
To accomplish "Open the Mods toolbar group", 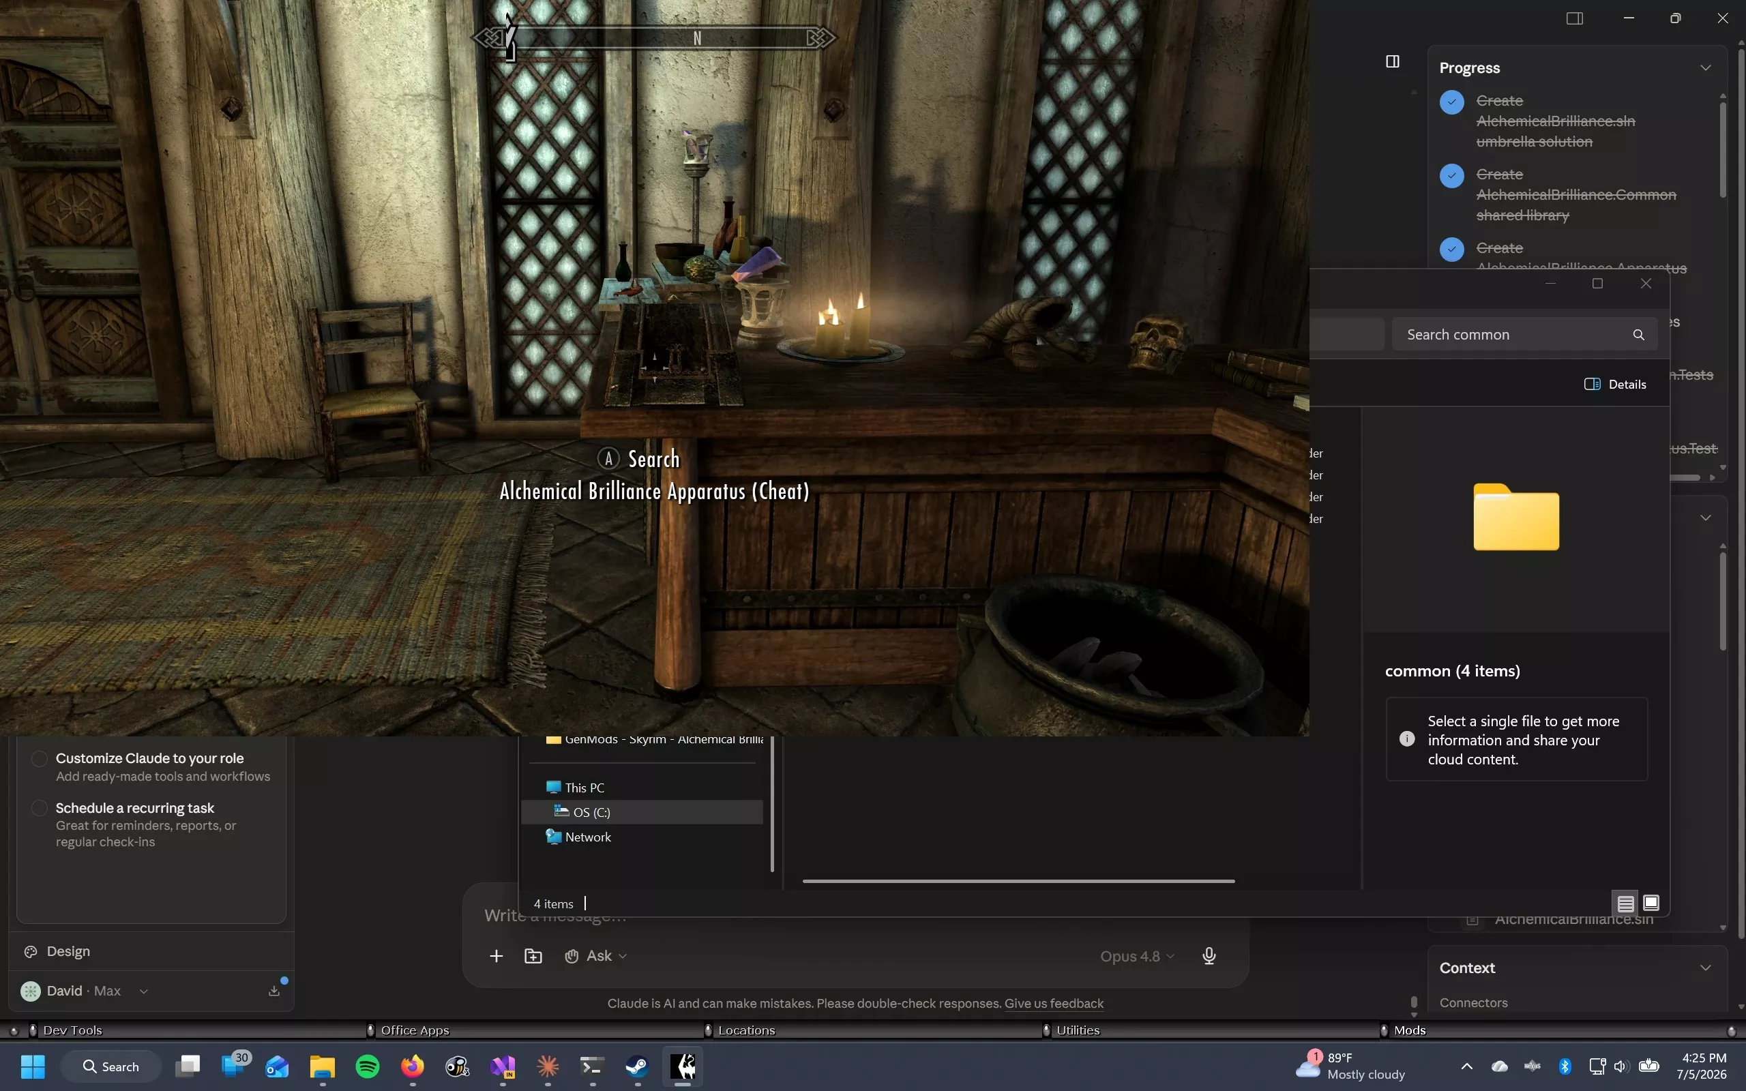I will 1410,1030.
